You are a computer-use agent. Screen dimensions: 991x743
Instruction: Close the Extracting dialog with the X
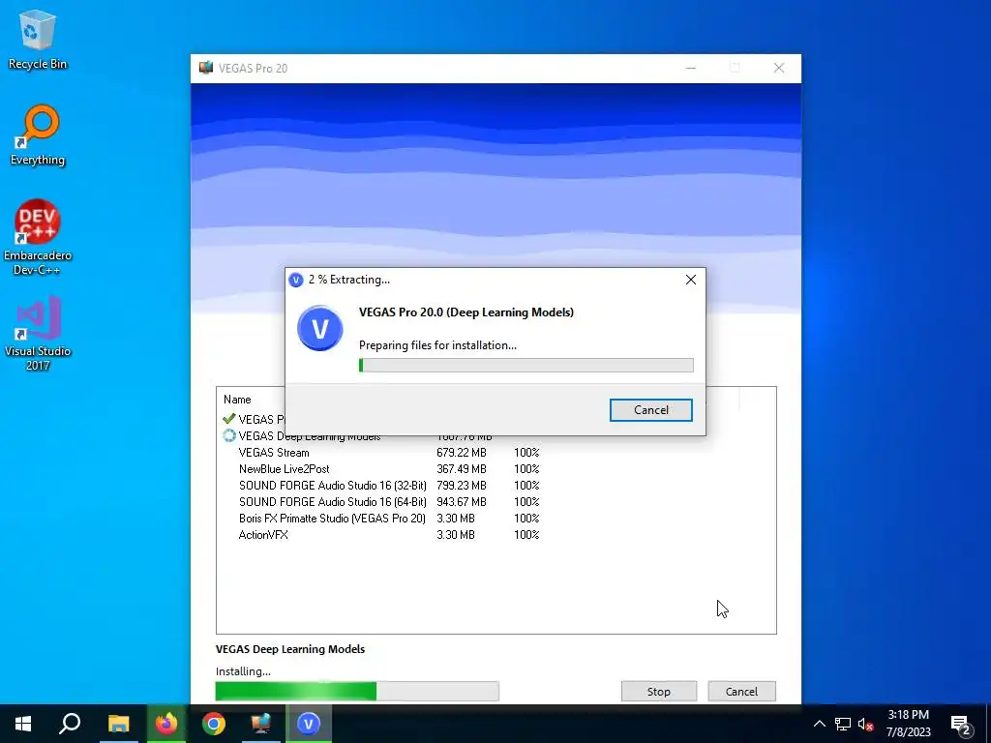(691, 280)
